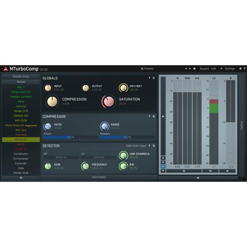Click the HP frequency field

click(x=61, y=158)
